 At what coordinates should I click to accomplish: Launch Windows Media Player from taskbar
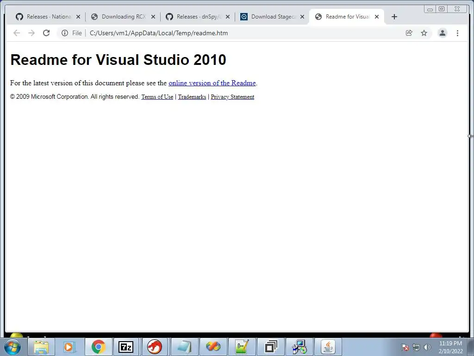[x=69, y=347]
